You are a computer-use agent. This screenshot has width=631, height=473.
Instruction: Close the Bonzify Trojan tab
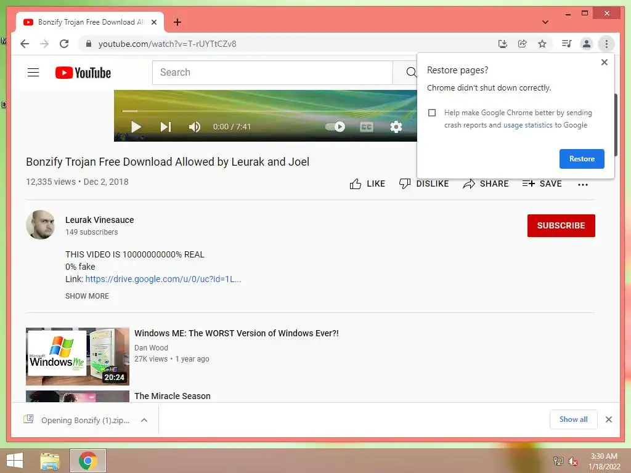point(154,22)
